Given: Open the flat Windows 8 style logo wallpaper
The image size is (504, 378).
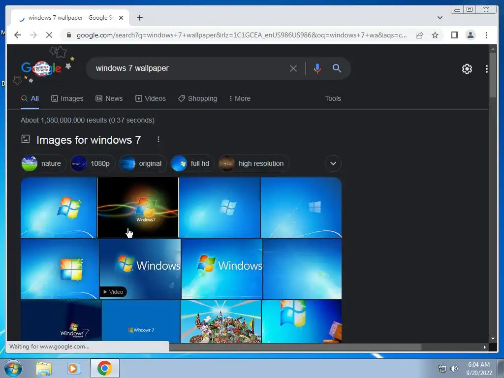Looking at the screenshot, I should point(301,207).
